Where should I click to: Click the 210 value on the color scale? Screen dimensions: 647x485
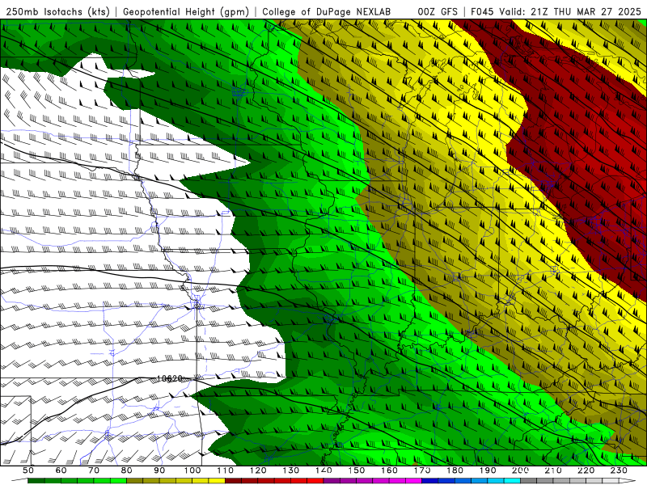[553, 470]
